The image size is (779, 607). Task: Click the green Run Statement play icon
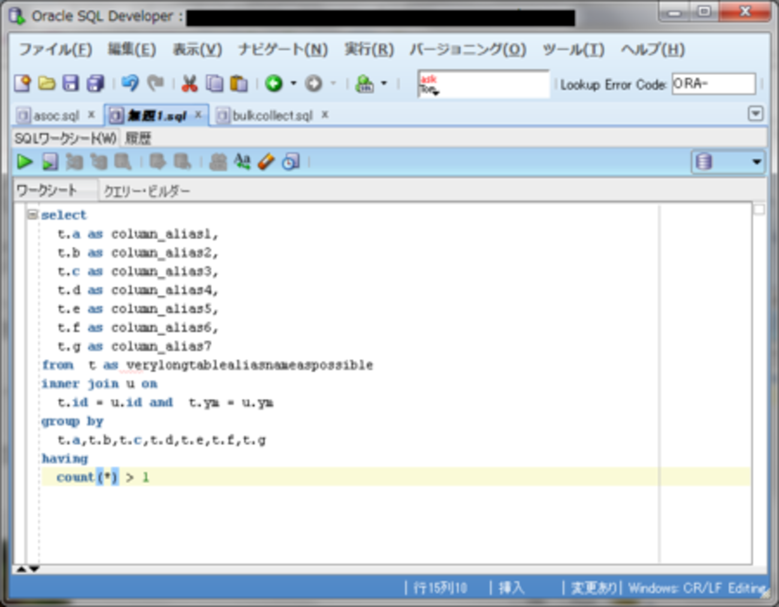(25, 162)
